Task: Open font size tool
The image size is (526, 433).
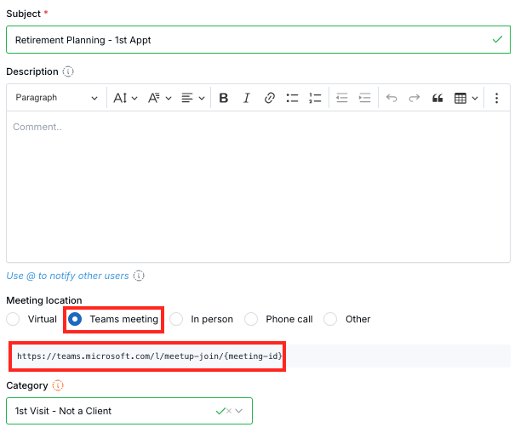Action: click(120, 98)
